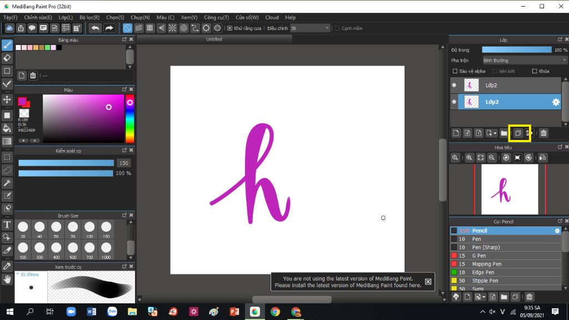
Task: Click the Undo arrow in the toolbar
Action: click(94, 28)
